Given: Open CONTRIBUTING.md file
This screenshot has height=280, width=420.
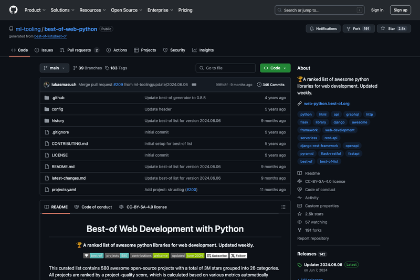Looking at the screenshot, I should tap(70, 144).
